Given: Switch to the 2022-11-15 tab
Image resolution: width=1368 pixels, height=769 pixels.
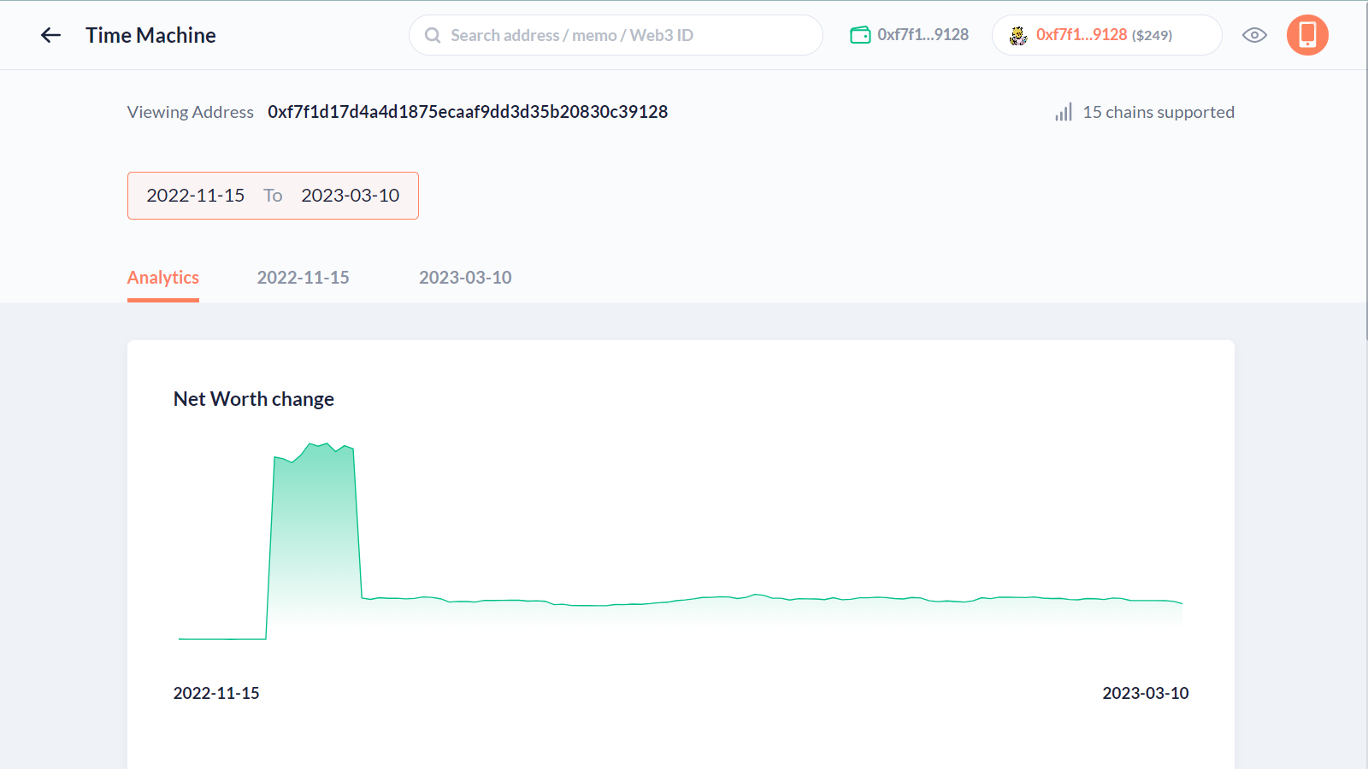Looking at the screenshot, I should pos(304,278).
